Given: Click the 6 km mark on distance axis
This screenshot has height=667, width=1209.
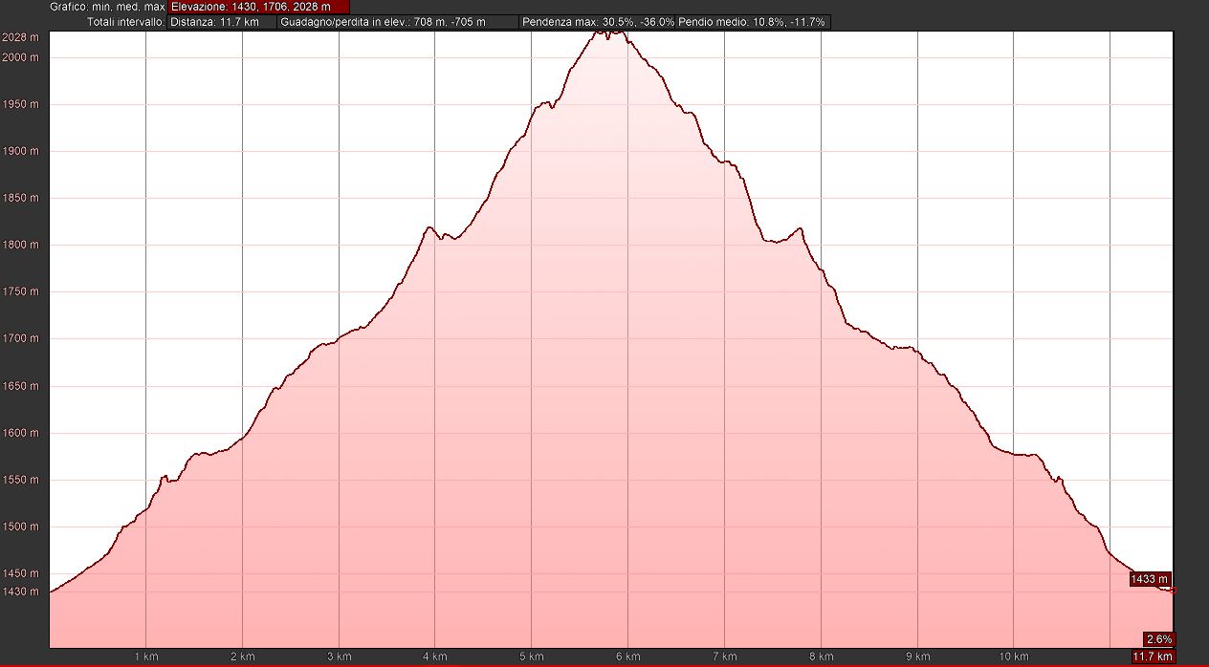Looking at the screenshot, I should pos(628,656).
